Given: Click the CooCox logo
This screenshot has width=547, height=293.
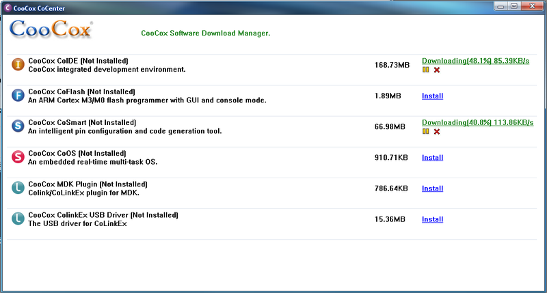Looking at the screenshot, I should [x=51, y=29].
